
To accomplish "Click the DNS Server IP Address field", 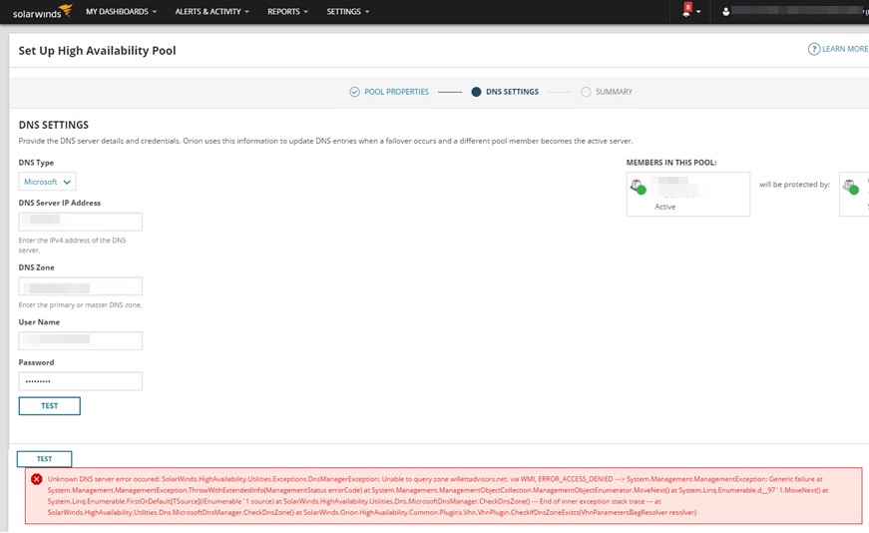I will (81, 222).
